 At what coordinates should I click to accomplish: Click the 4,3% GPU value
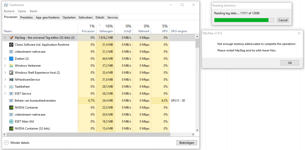tap(164, 101)
